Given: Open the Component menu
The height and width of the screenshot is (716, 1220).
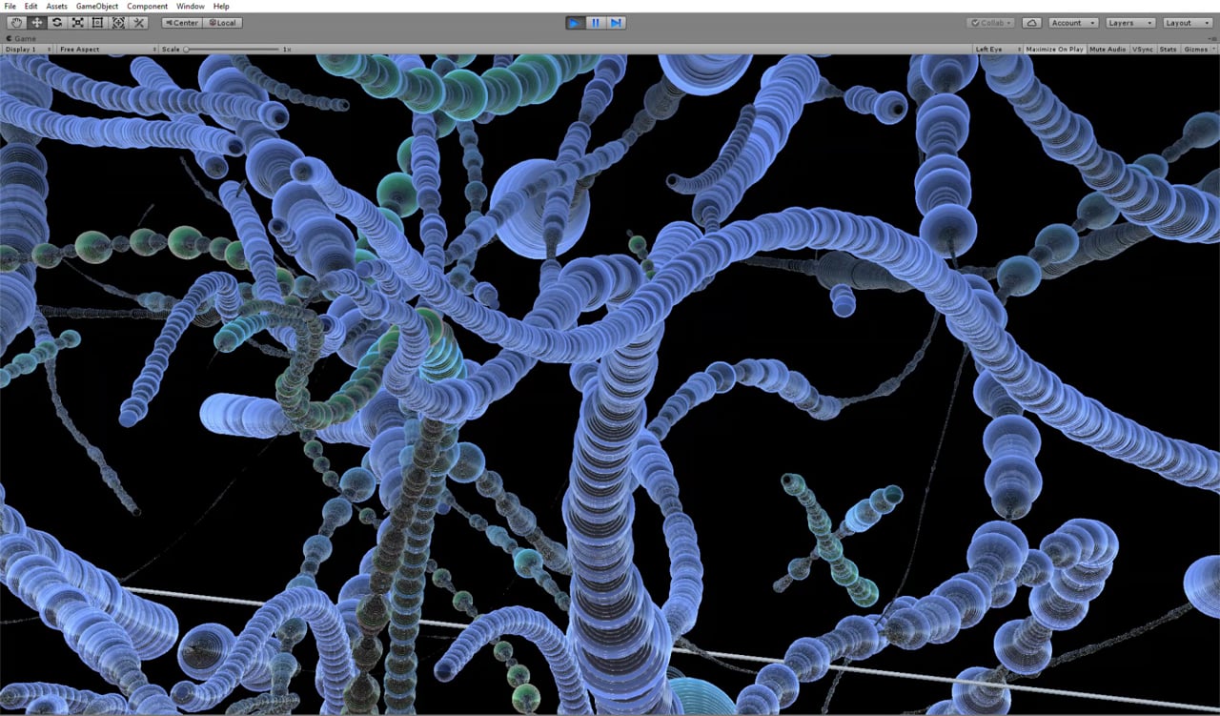Looking at the screenshot, I should [x=147, y=6].
